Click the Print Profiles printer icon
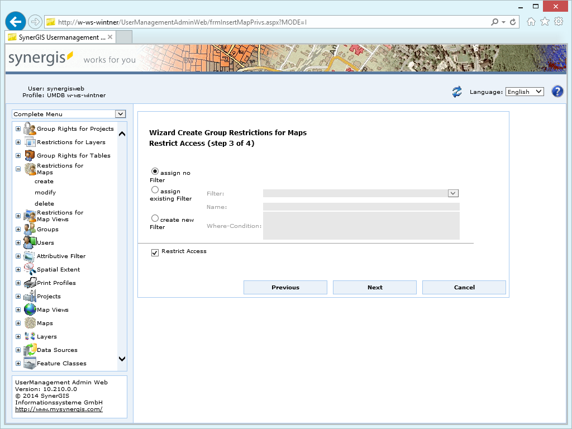Image resolution: width=572 pixels, height=429 pixels. point(28,283)
